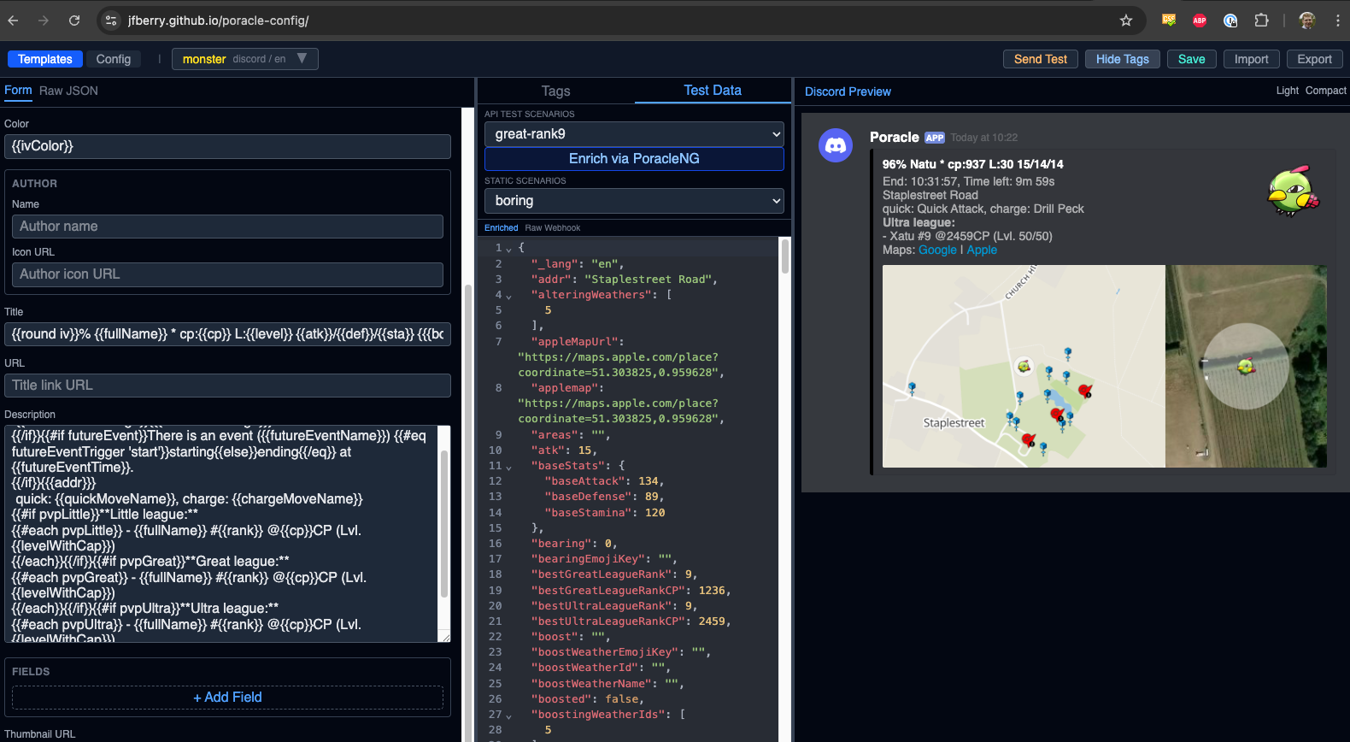The width and height of the screenshot is (1350, 742).
Task: Collapse alteringWeathers array at line 4
Action: click(508, 296)
